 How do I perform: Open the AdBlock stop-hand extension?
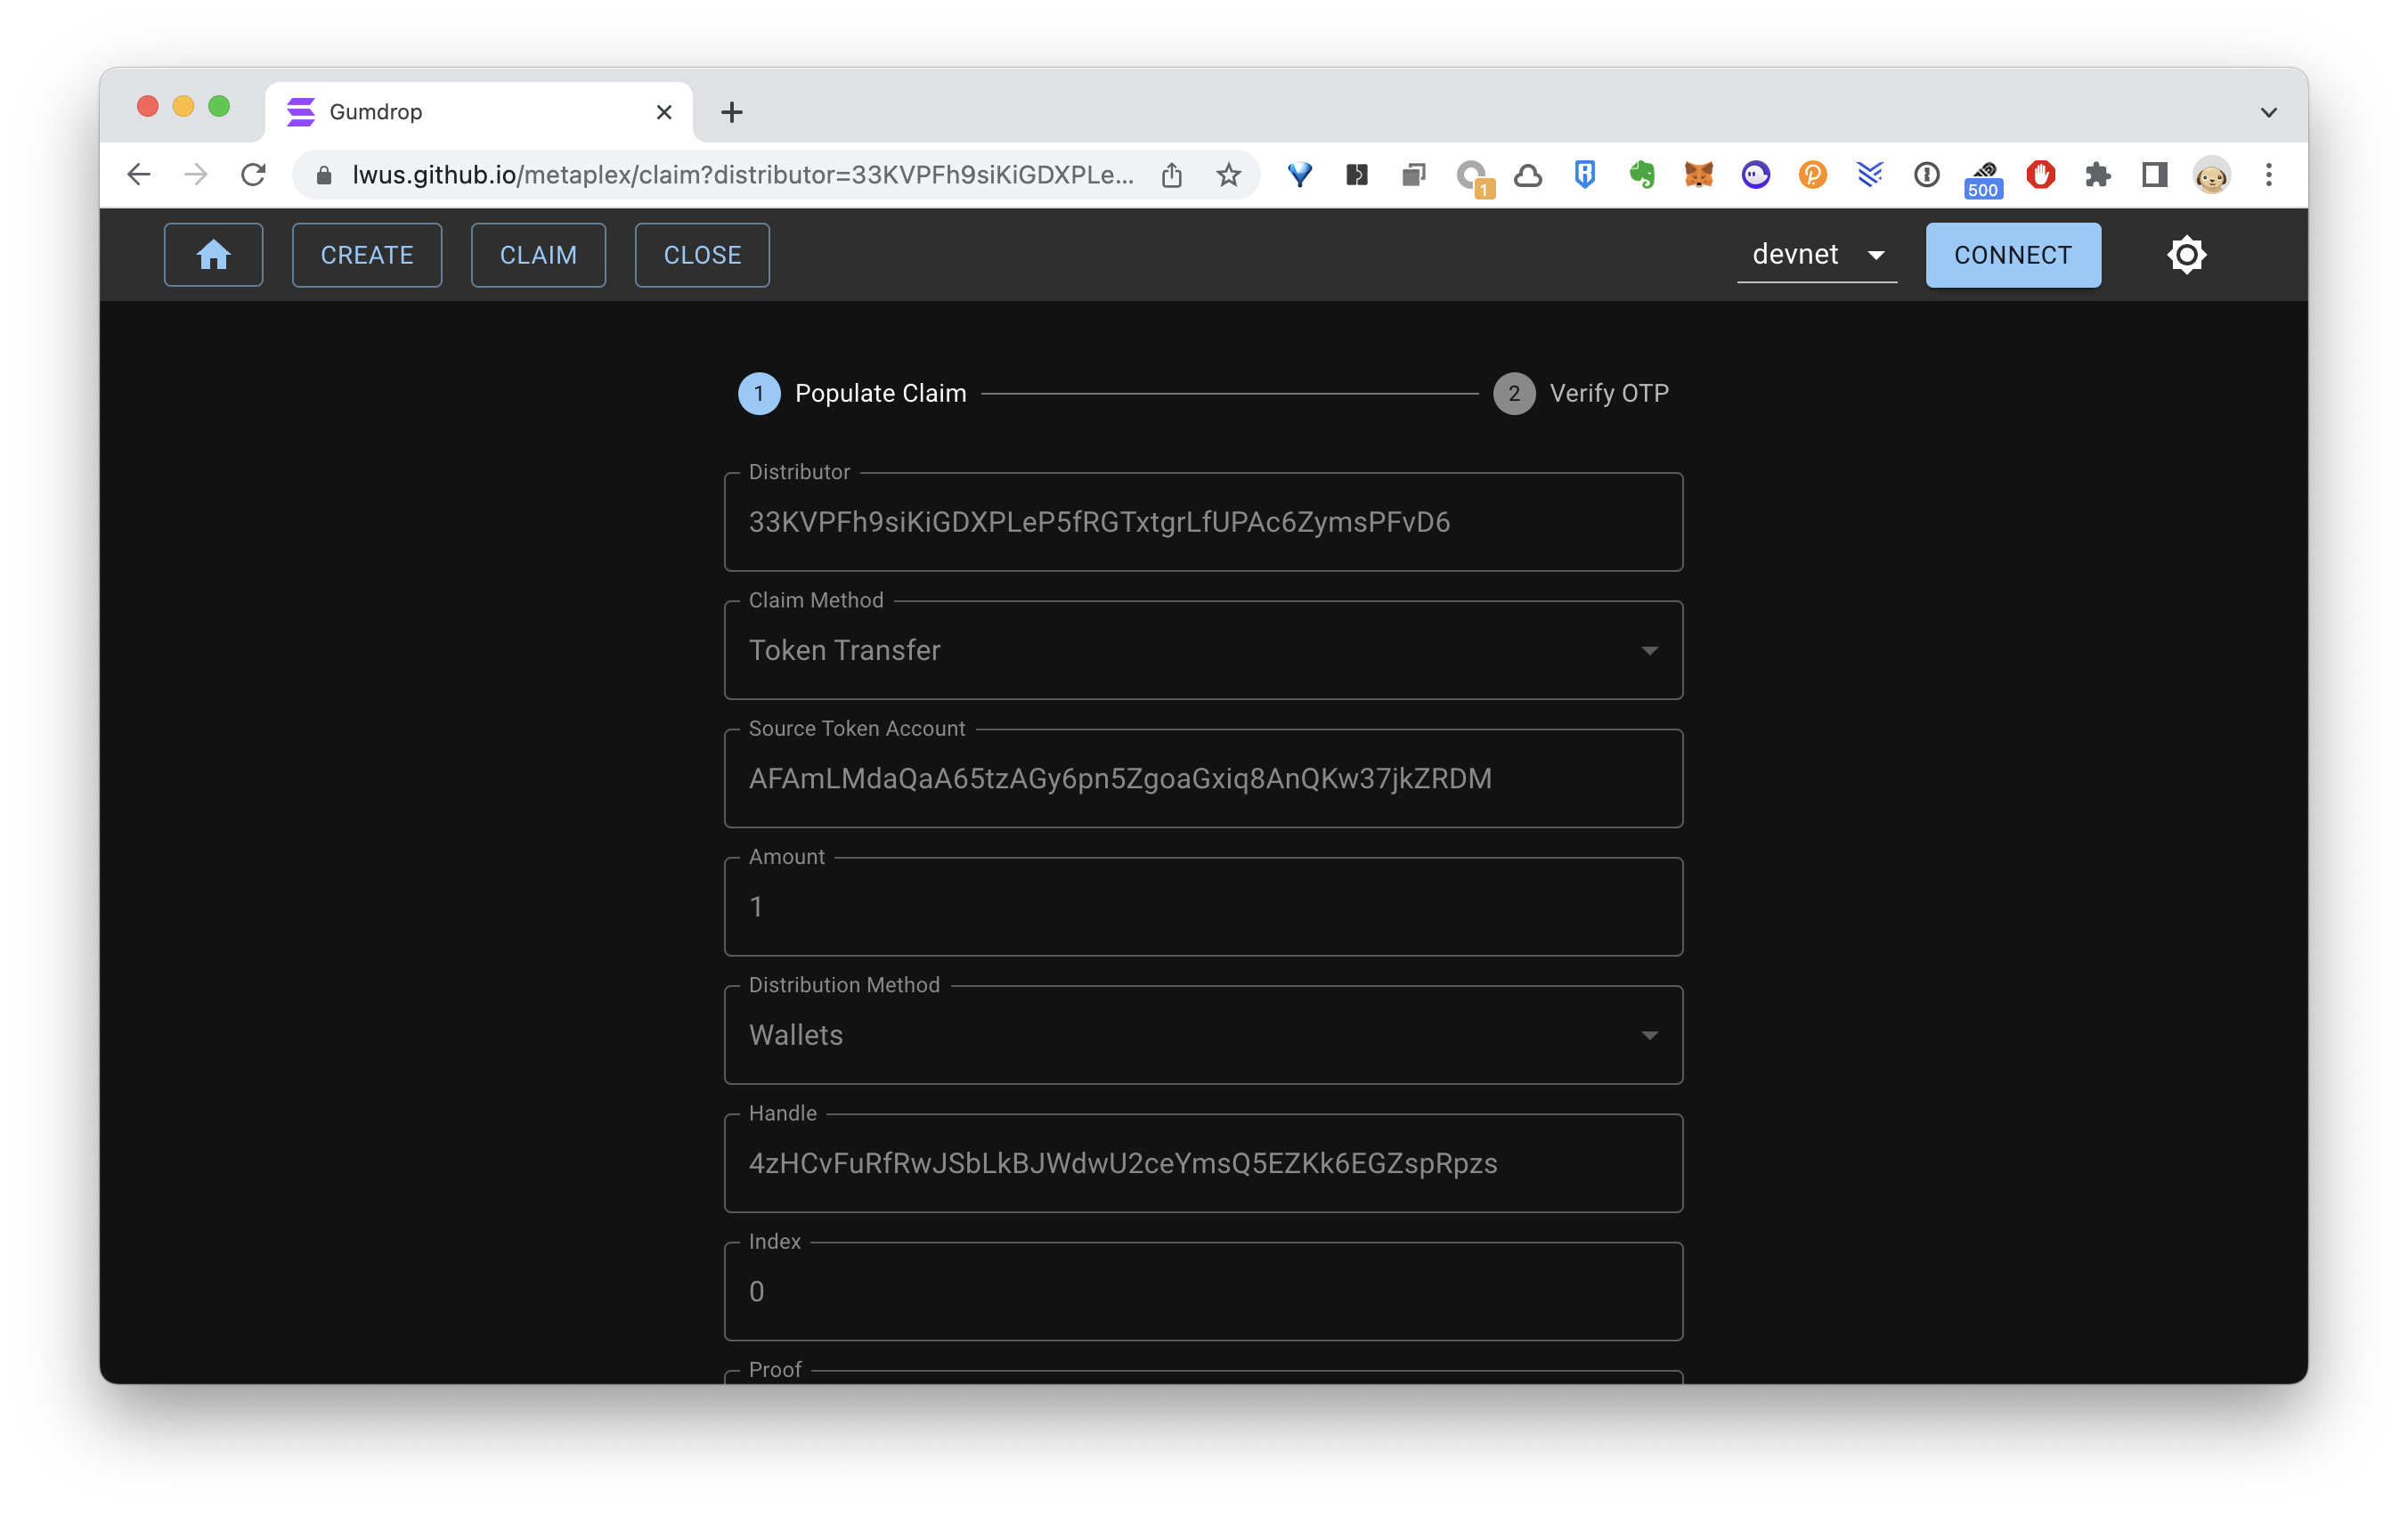click(x=2040, y=175)
